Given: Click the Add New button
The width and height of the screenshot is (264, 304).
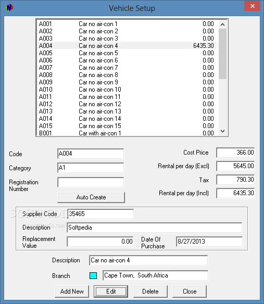Looking at the screenshot, I should tap(72, 292).
